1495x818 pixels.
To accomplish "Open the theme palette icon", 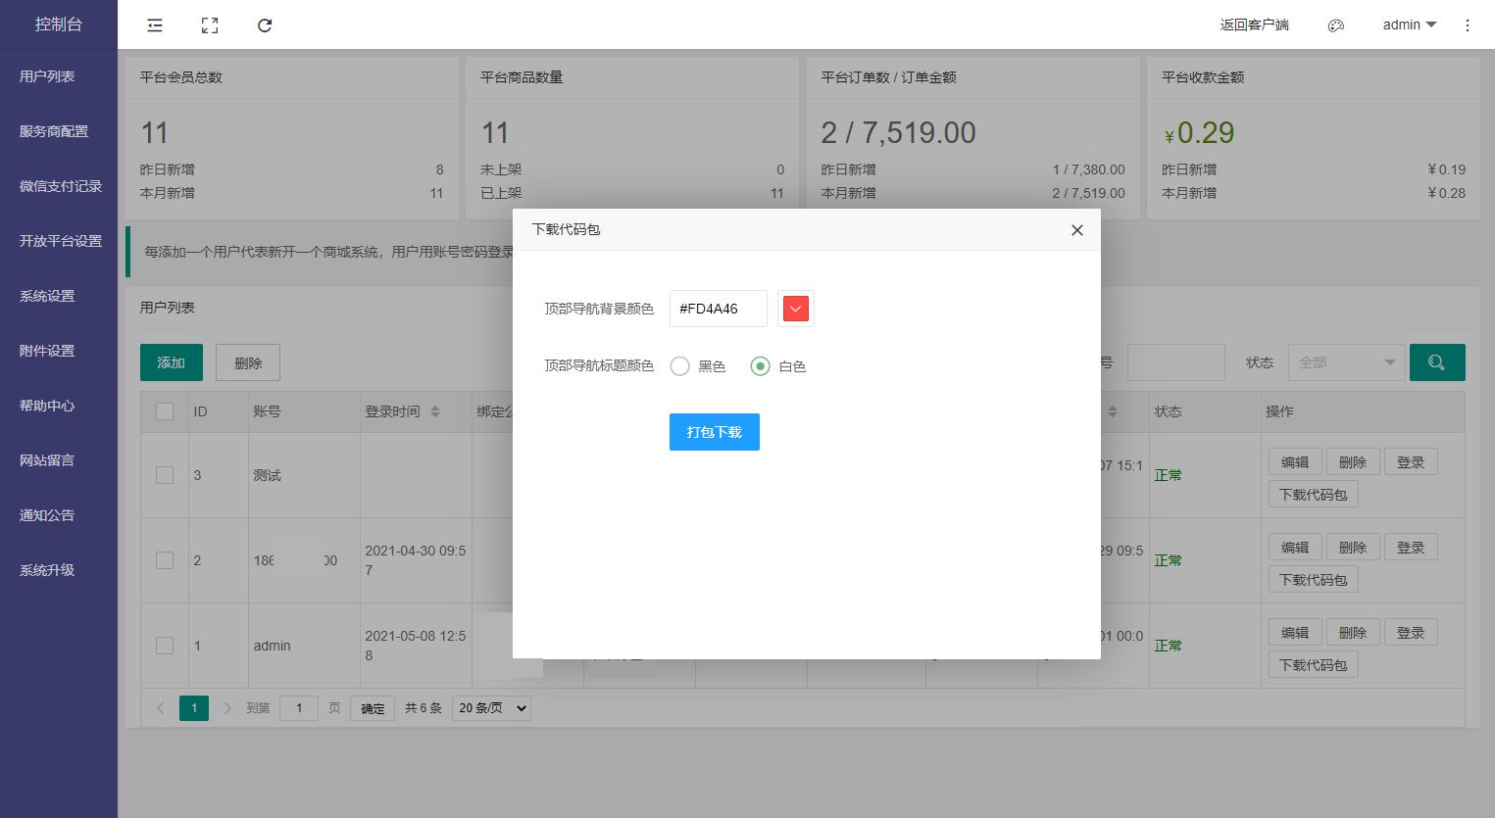I will pos(1335,25).
